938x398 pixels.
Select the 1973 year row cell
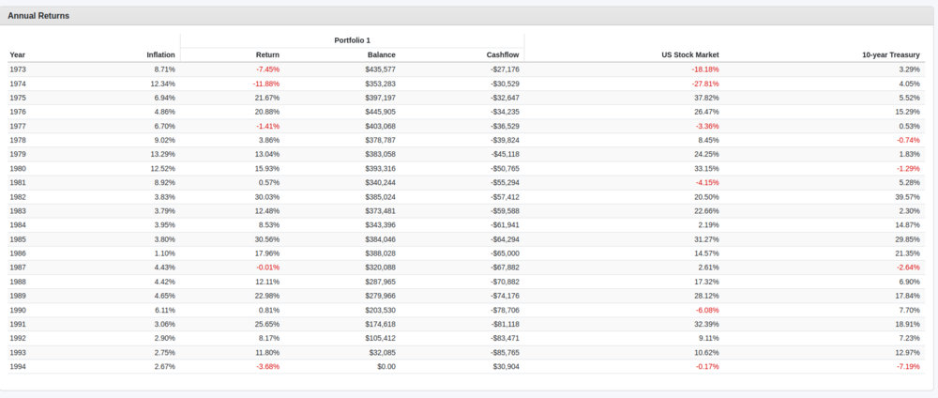[18, 69]
